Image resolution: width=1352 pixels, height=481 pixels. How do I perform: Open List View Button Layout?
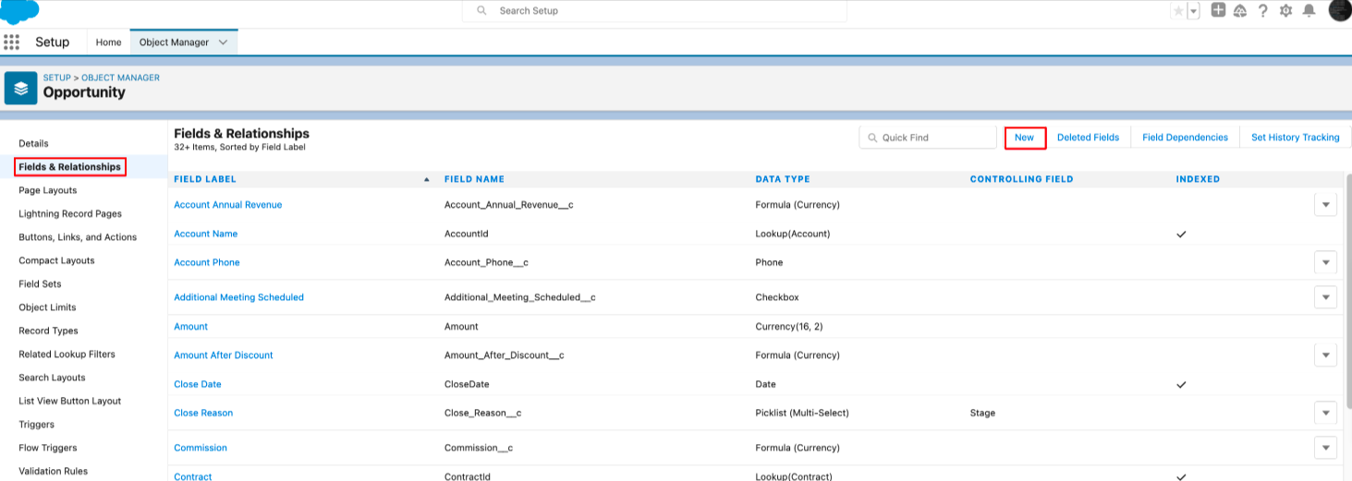(x=69, y=401)
